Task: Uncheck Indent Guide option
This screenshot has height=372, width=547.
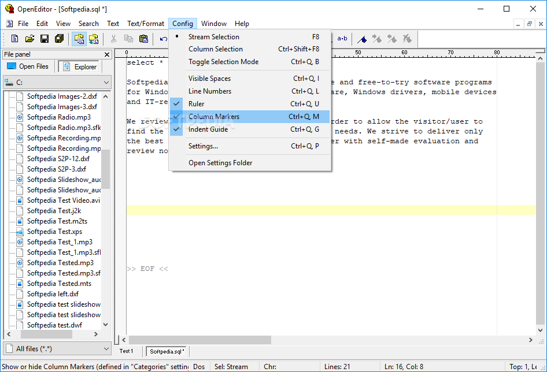Action: pyautogui.click(x=250, y=129)
